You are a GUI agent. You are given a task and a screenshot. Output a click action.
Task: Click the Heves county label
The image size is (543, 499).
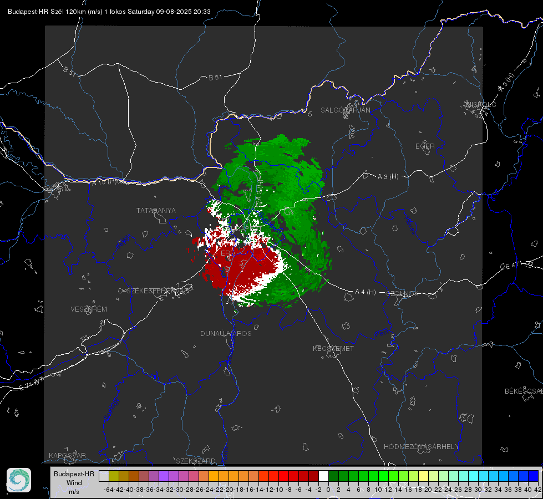[410, 225]
